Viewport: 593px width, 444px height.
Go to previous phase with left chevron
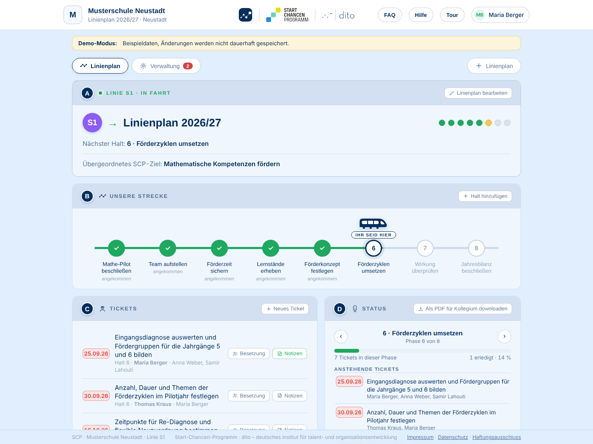(341, 337)
